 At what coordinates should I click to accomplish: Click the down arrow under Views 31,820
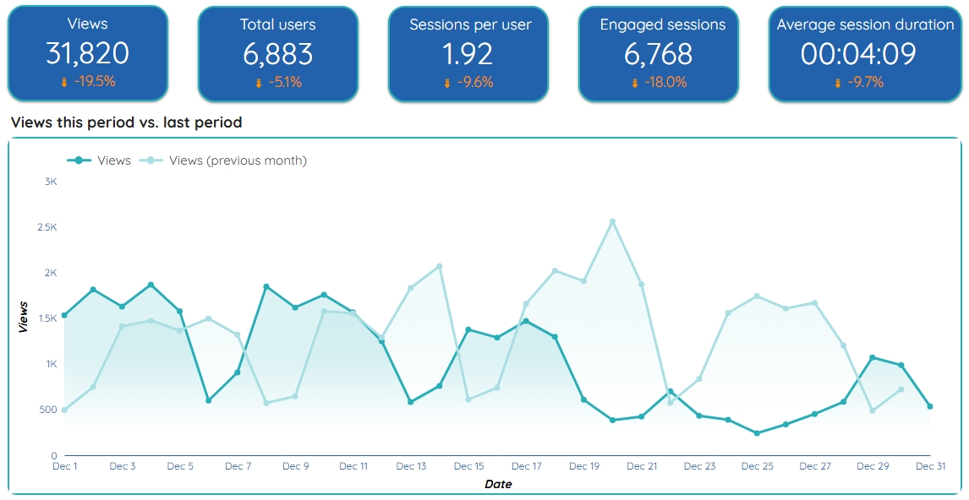click(63, 83)
